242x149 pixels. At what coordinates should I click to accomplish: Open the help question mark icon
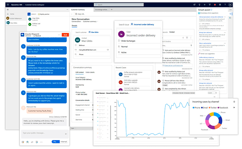(225, 5)
